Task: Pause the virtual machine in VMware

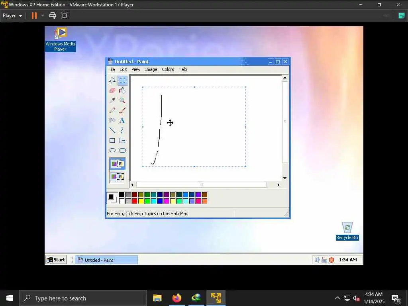Action: click(x=34, y=16)
